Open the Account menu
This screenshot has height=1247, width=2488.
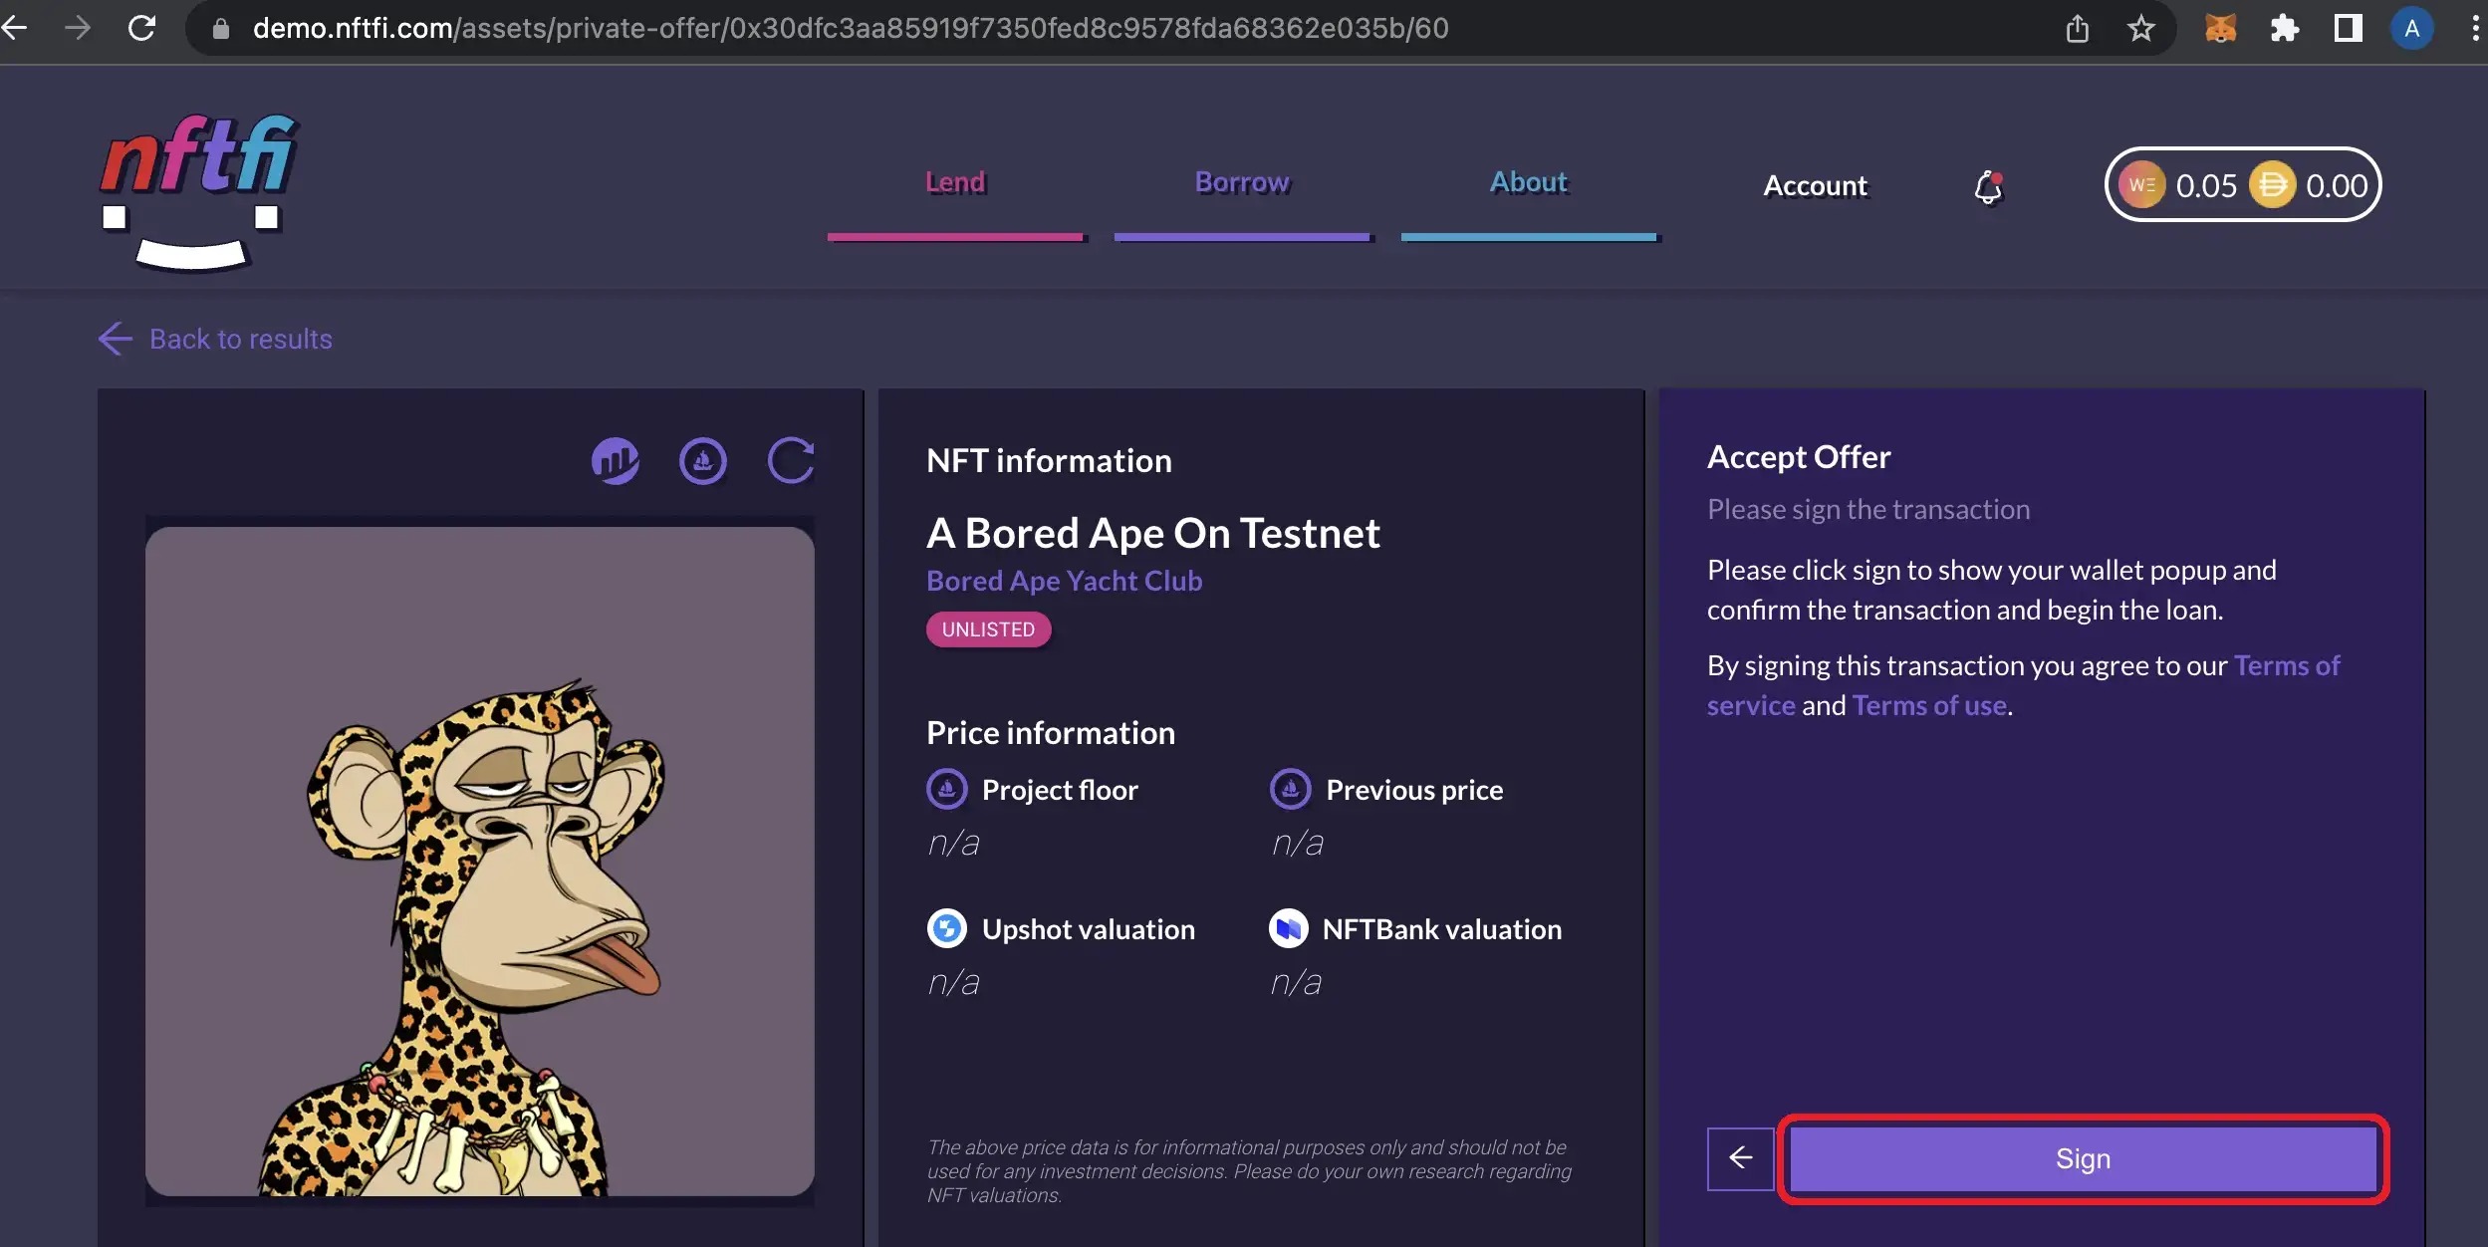click(x=1814, y=185)
